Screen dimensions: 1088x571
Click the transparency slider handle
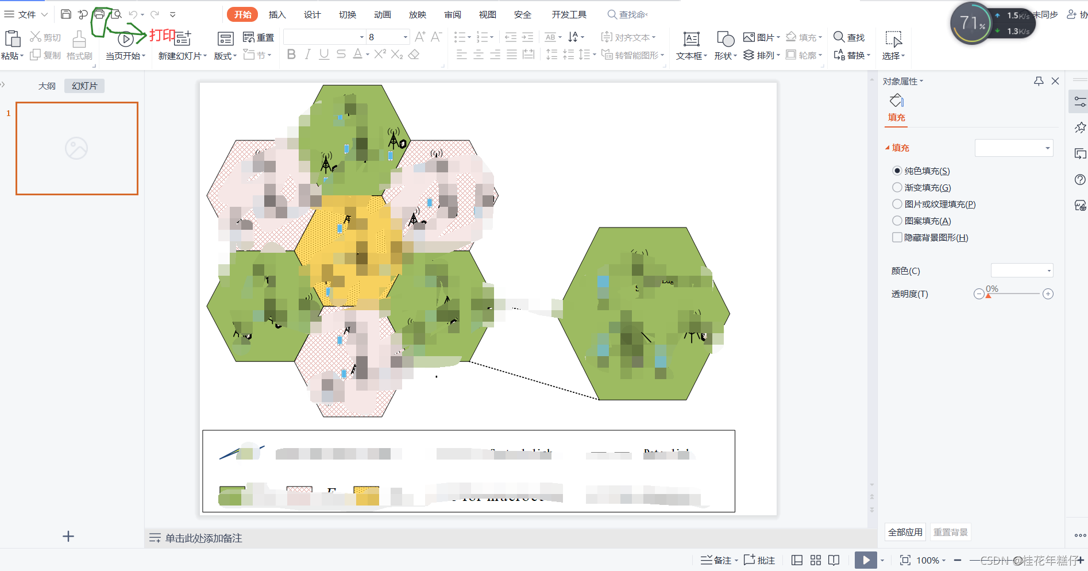988,295
